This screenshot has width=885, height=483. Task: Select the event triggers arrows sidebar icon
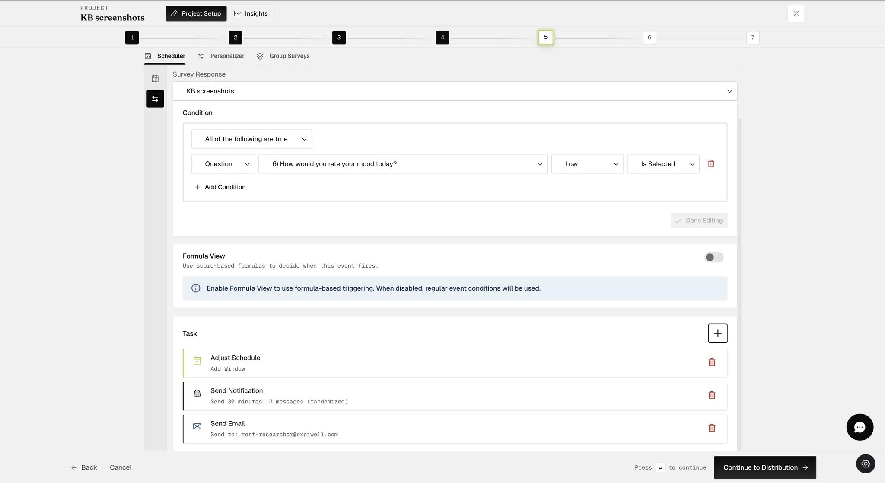click(155, 99)
